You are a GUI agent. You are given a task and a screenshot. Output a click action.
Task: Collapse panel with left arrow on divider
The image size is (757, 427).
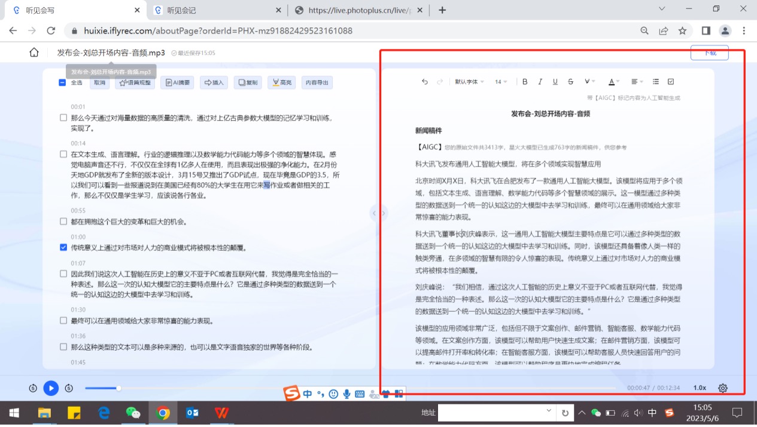(374, 213)
